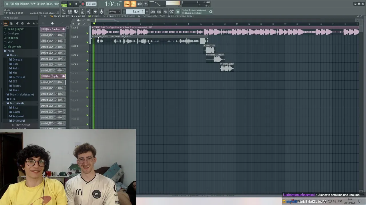Open the OPTIONS menu

pyautogui.click(x=41, y=4)
